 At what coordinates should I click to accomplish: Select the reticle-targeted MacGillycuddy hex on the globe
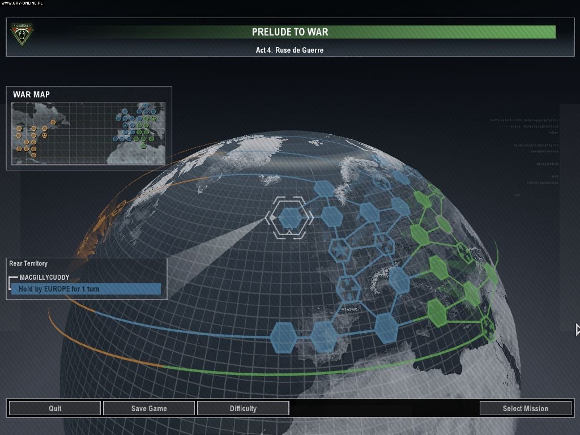click(289, 218)
